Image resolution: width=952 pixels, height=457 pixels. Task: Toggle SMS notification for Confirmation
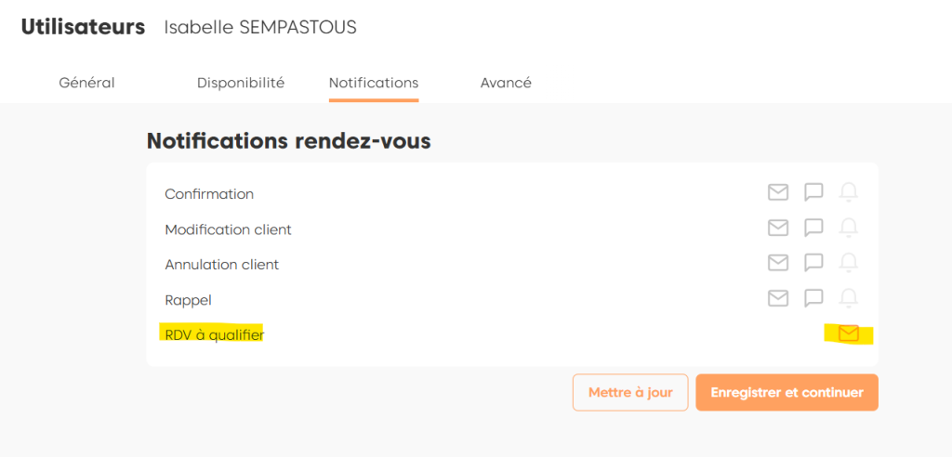tap(813, 192)
